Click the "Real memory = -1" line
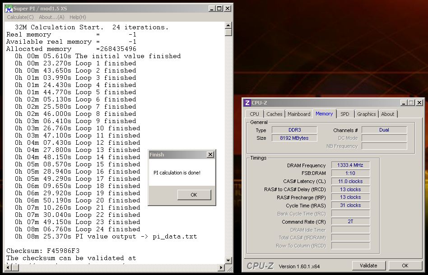 tap(71, 35)
